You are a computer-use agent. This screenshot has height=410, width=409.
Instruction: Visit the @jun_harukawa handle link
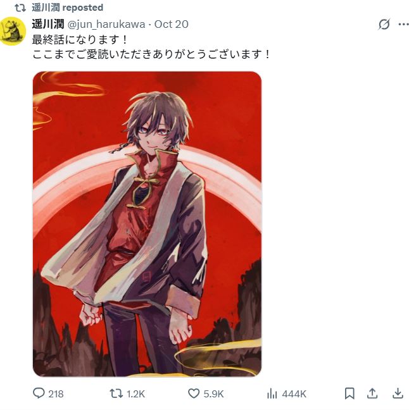106,24
